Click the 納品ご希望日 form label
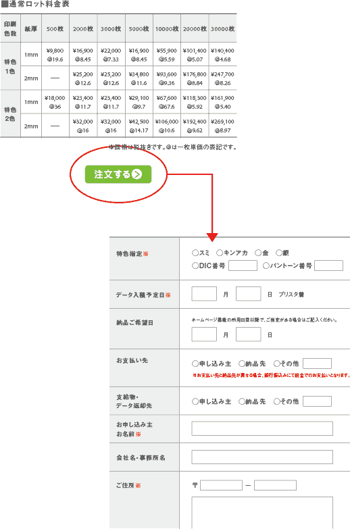This screenshot has height=529, width=350. coord(134,322)
